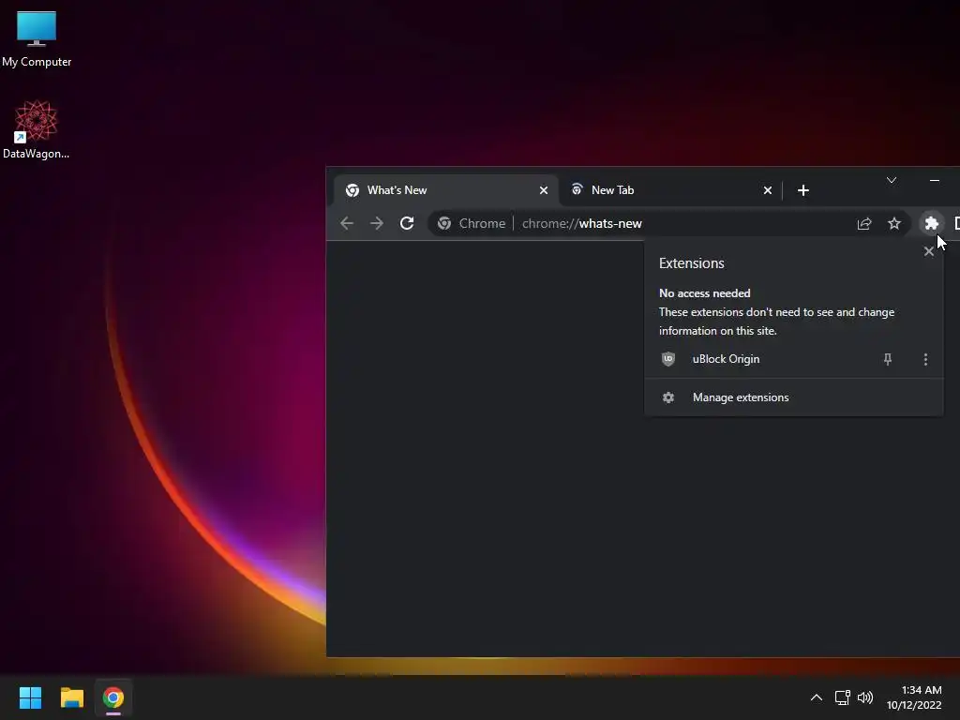Viewport: 960px width, 720px height.
Task: Go forward with the forward arrow
Action: point(377,223)
